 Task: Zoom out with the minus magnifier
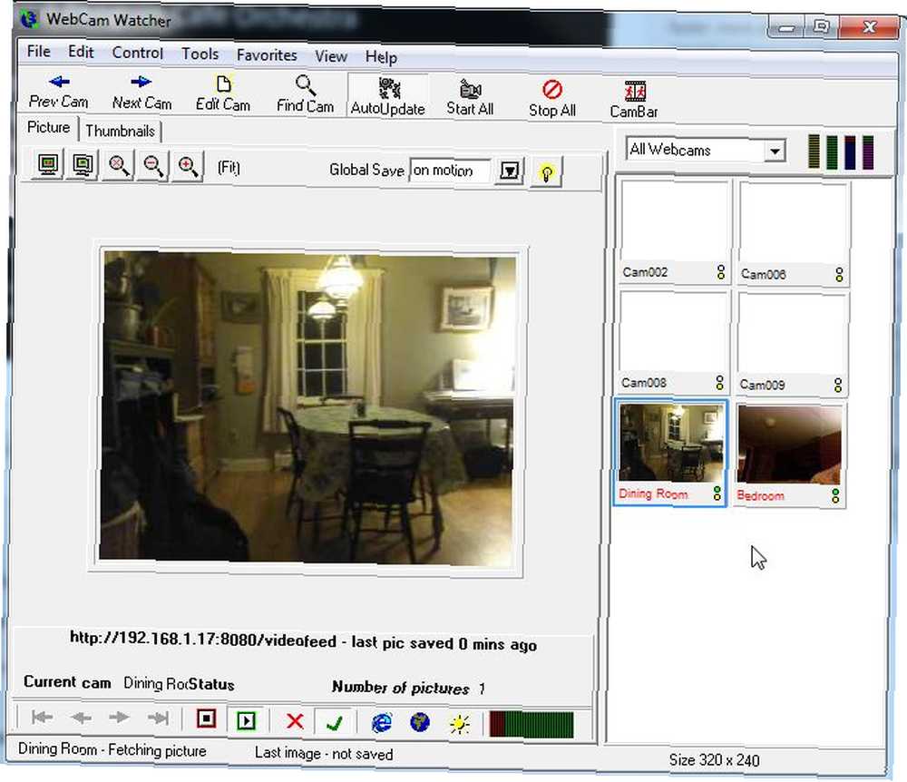click(x=152, y=167)
